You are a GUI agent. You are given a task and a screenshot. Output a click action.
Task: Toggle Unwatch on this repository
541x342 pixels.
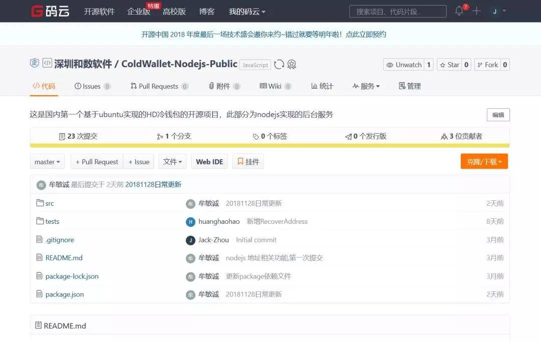404,65
